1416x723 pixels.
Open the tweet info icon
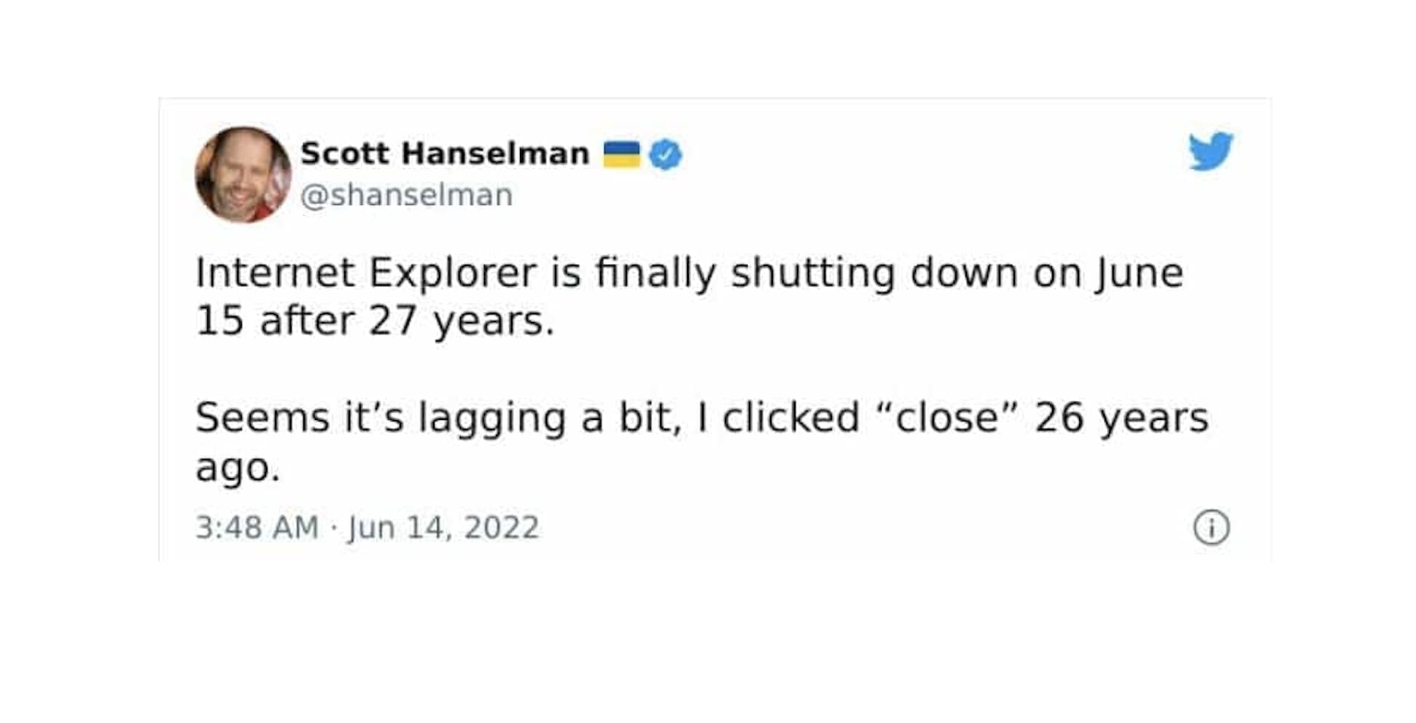[1211, 528]
